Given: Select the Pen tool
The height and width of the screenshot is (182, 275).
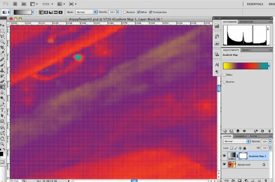Looking at the screenshot, I should [x=2, y=104].
